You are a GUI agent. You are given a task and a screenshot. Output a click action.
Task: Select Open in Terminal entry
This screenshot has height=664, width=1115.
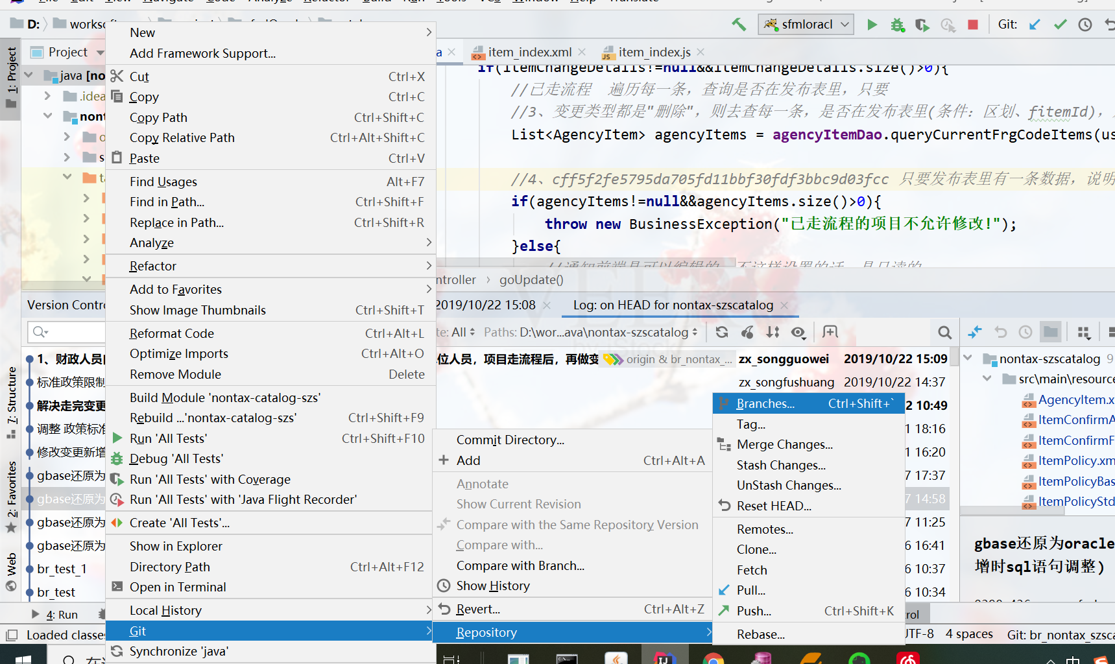click(x=271, y=587)
